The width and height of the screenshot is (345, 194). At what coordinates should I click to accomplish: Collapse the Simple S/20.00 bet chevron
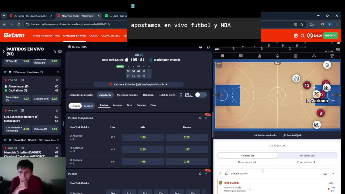pos(333,174)
